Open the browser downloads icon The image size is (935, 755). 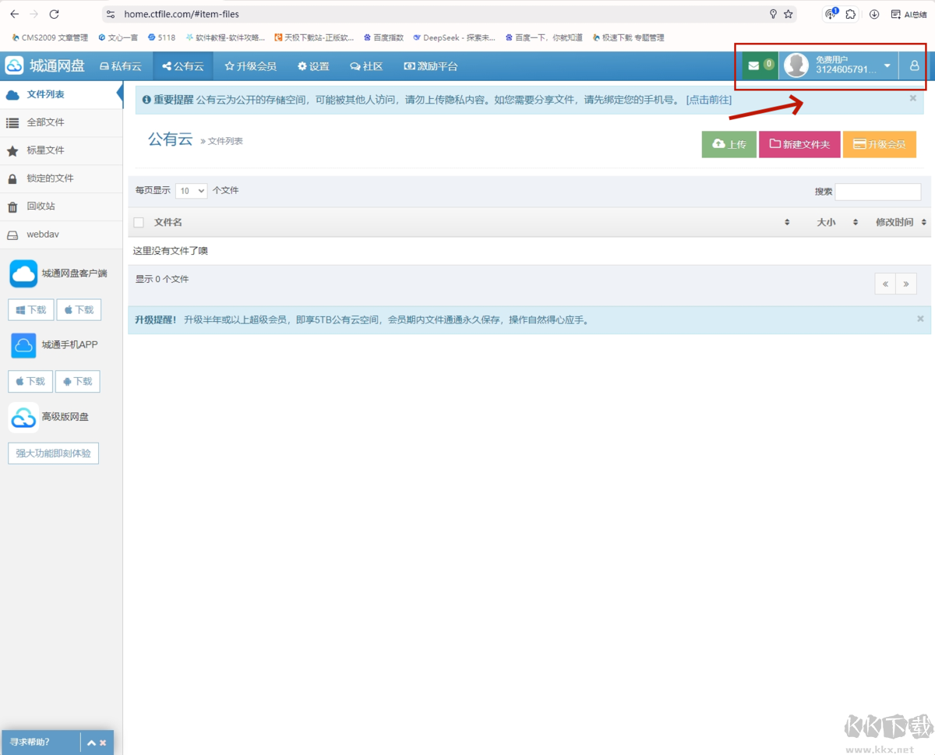(x=874, y=14)
